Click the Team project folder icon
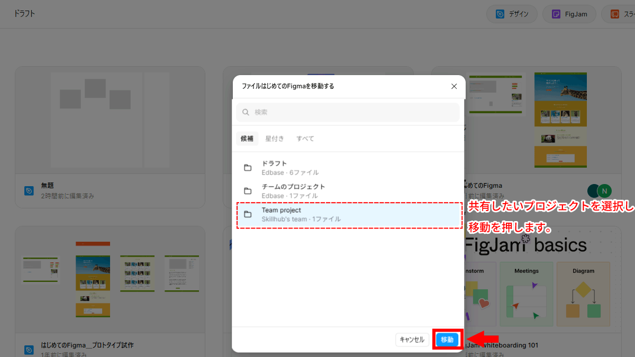Screen dimensions: 635x357 (248, 214)
